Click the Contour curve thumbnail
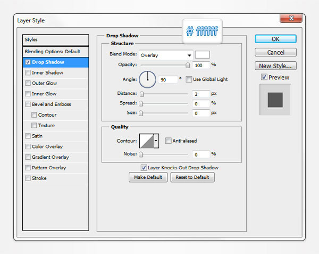Image resolution: width=319 pixels, height=254 pixels. 147,141
